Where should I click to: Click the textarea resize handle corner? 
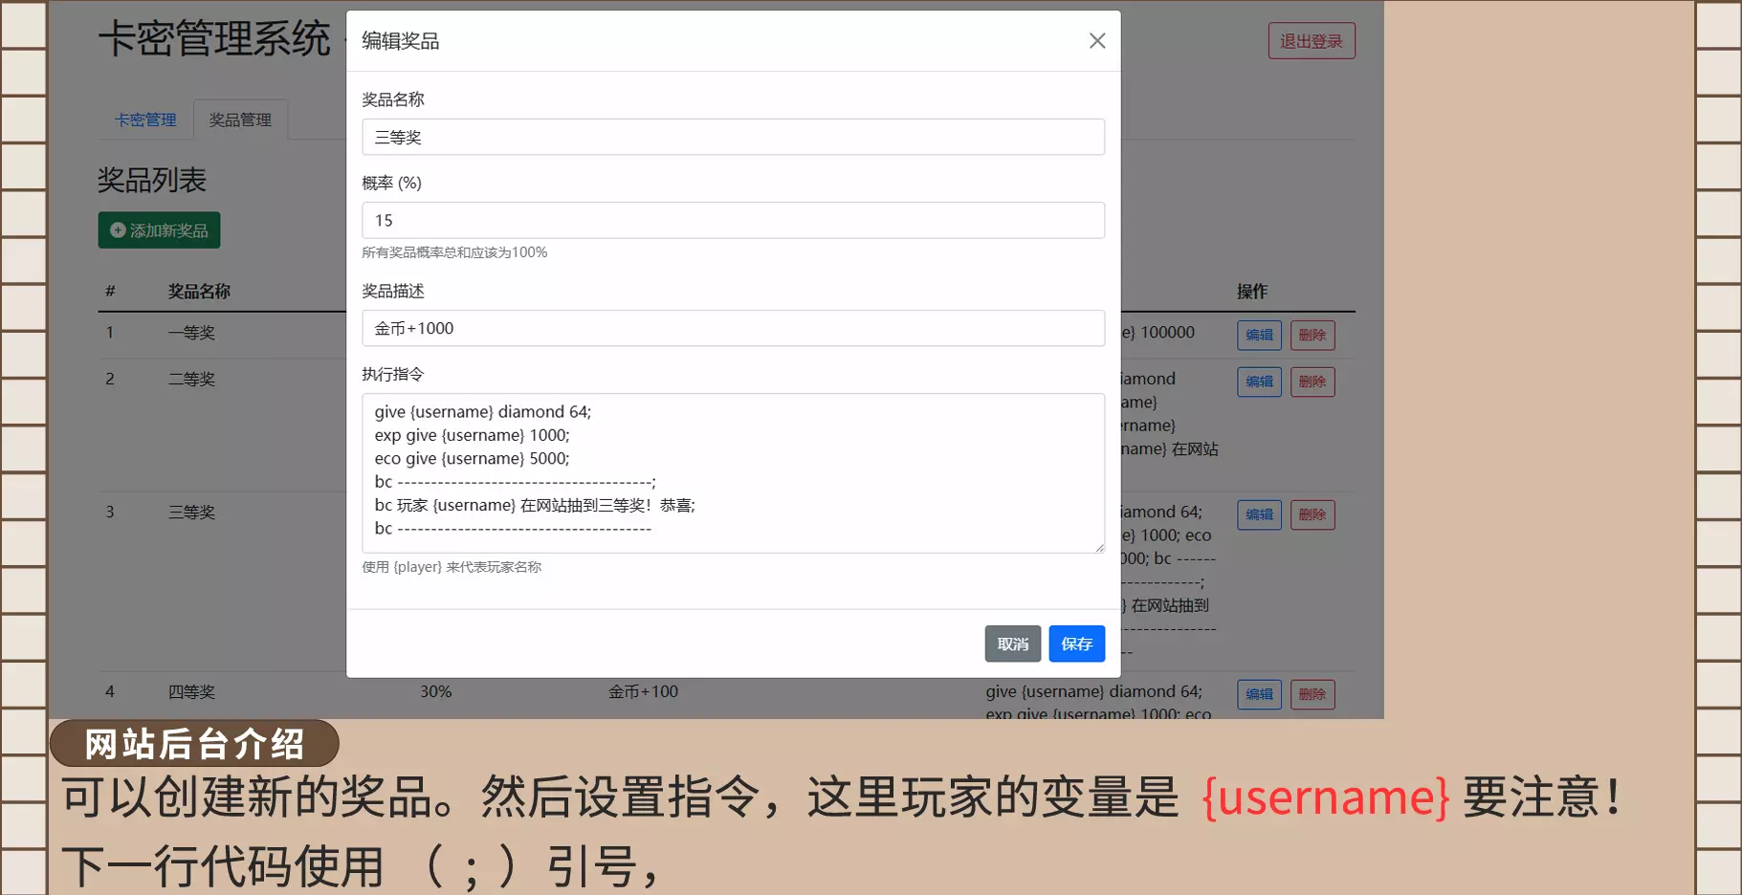point(1099,548)
